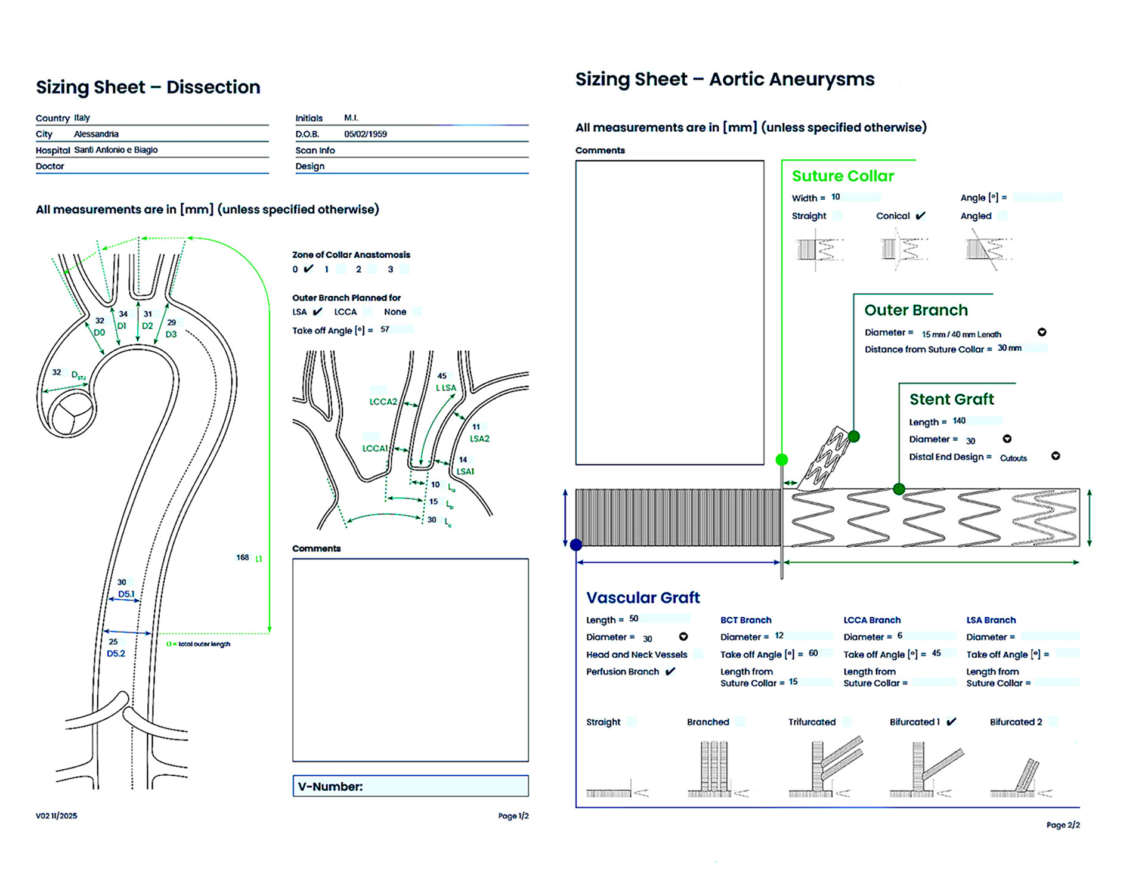
Task: Tick Zone 1 of Collar Anastomosis
Action: click(x=341, y=269)
